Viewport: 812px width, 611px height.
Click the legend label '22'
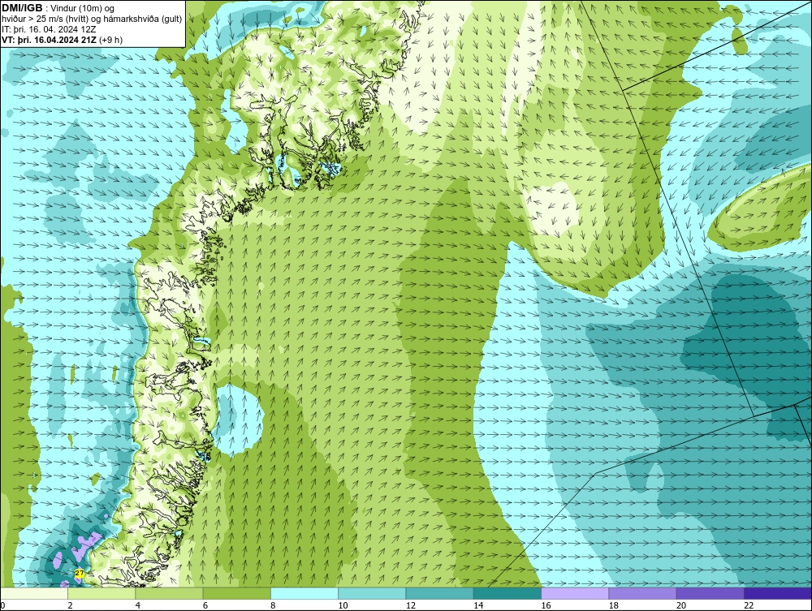749,605
